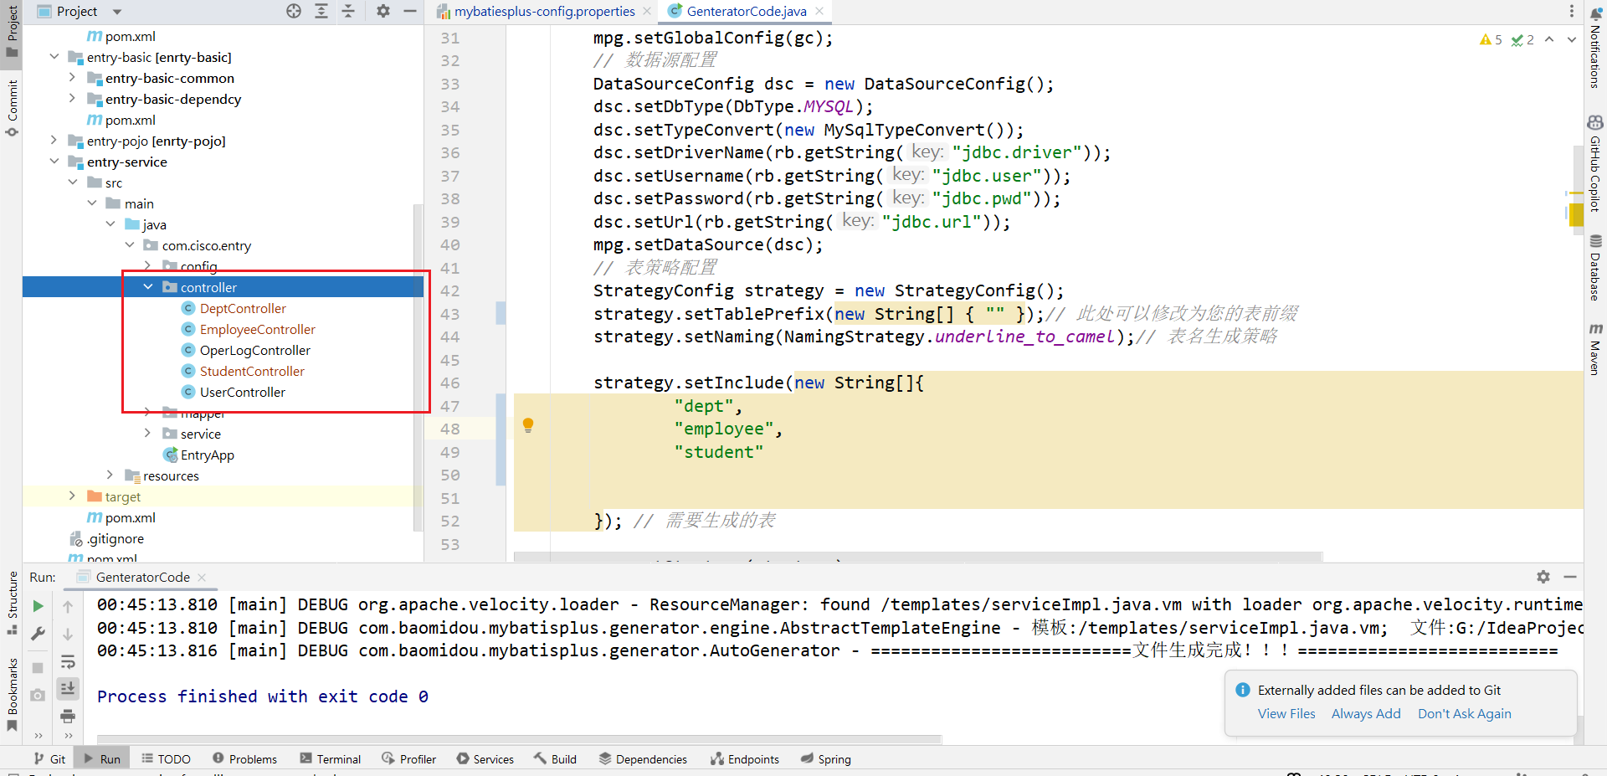Click View Files in the Git notification
The width and height of the screenshot is (1607, 776).
click(1286, 713)
